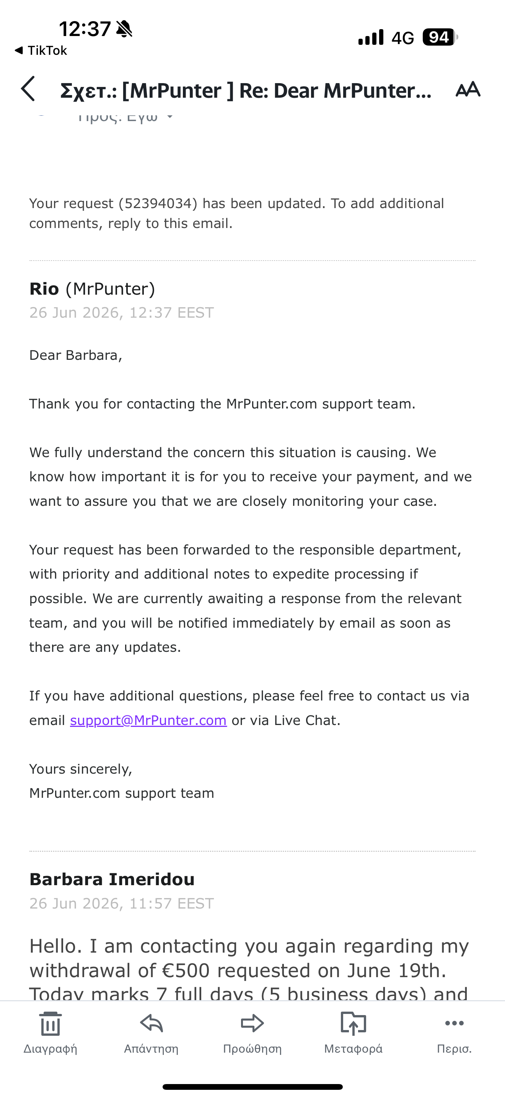
Task: Tap the battery indicator in status bar
Action: click(x=440, y=37)
